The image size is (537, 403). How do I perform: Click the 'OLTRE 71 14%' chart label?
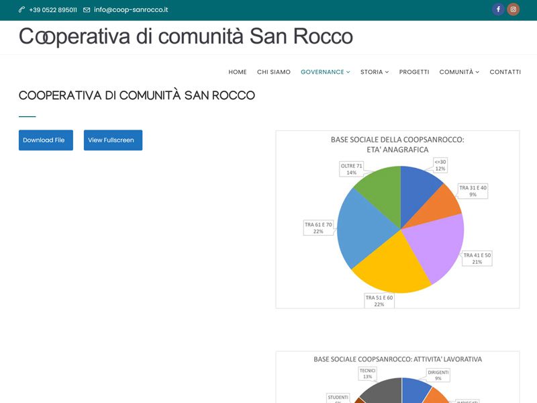coord(351,169)
